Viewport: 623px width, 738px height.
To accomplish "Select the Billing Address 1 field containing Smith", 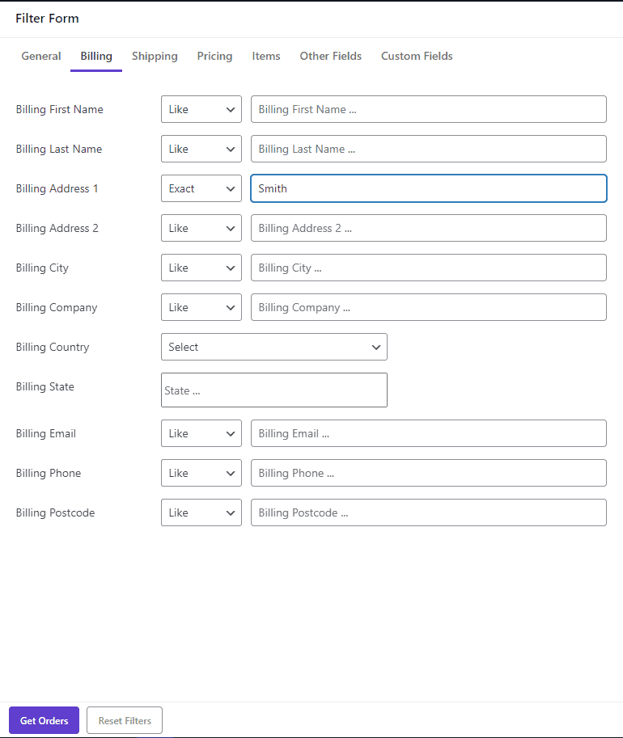I will pyautogui.click(x=428, y=188).
